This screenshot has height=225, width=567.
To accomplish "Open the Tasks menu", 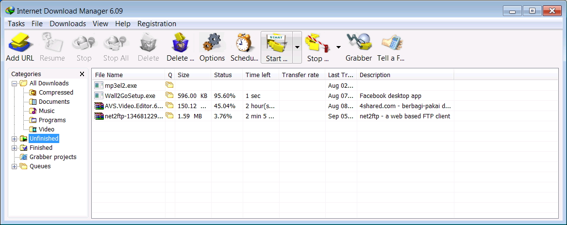I will 17,23.
